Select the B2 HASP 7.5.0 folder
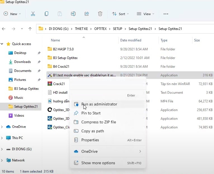 coord(63,49)
